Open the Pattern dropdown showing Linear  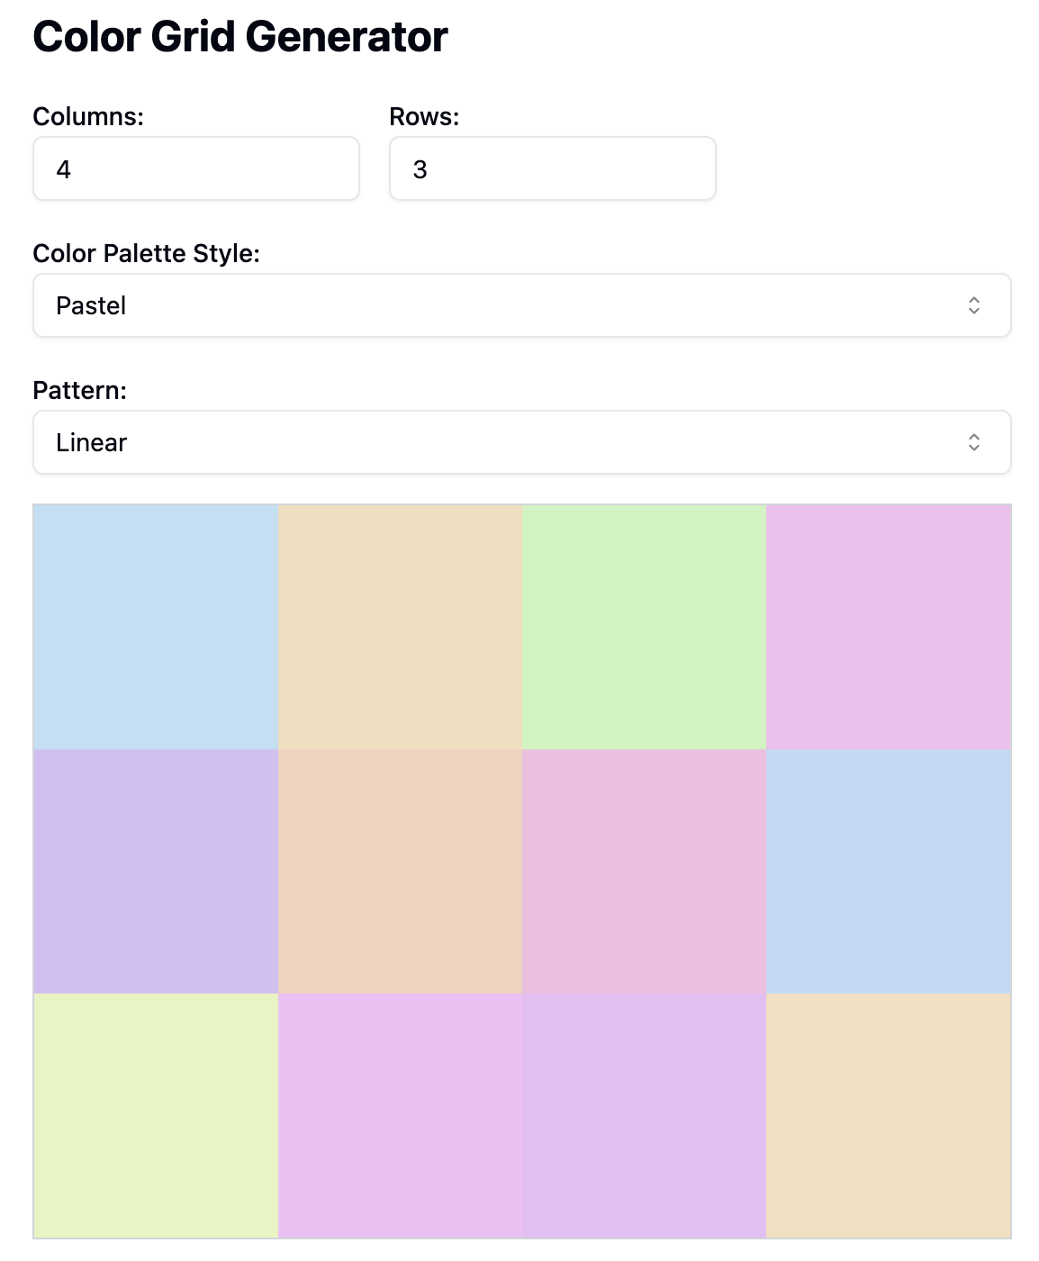click(521, 443)
